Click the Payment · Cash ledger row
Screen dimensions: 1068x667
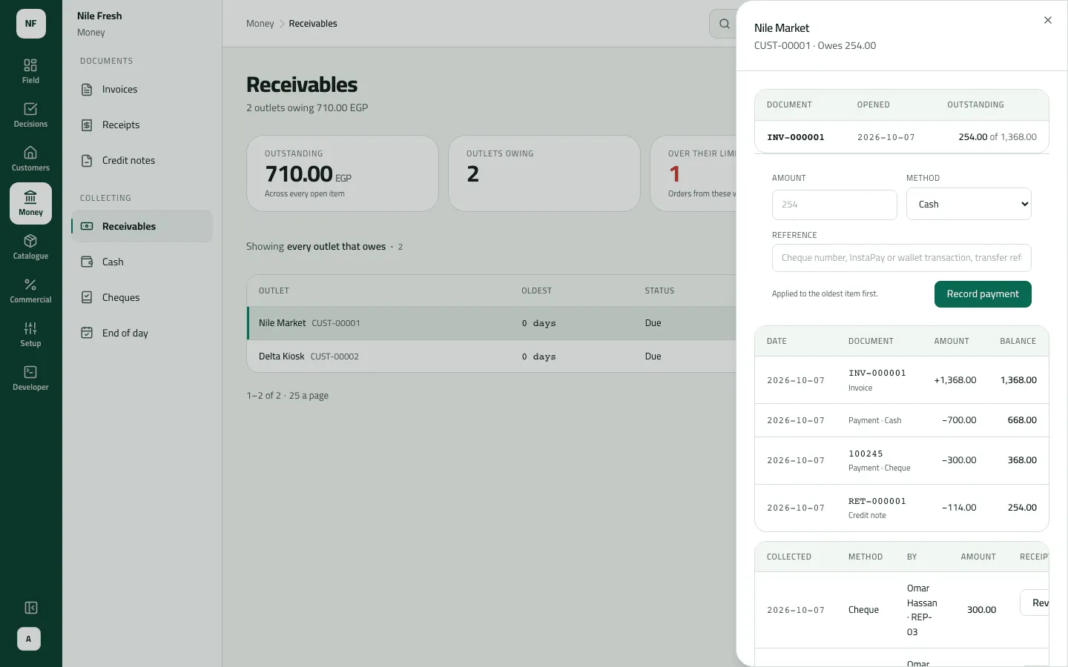coord(902,420)
